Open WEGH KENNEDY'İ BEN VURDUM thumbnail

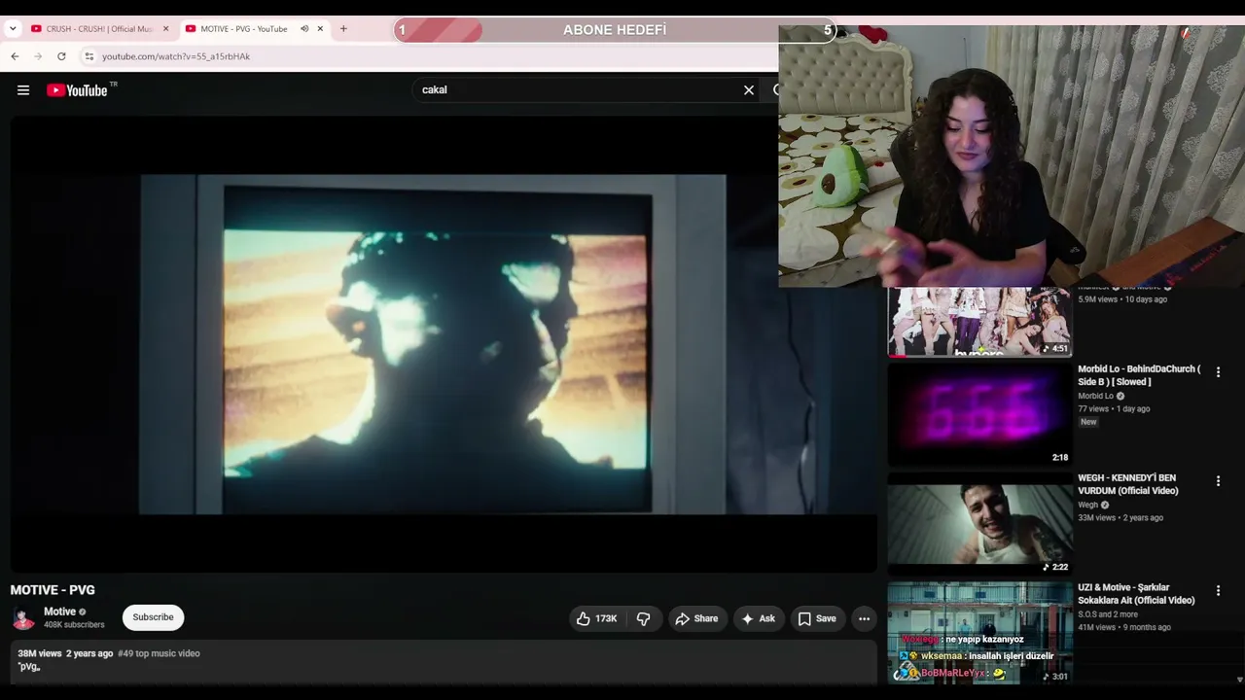979,524
